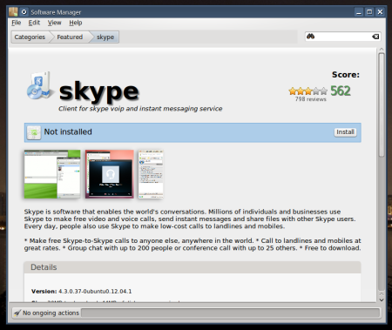Focus the search input field
The width and height of the screenshot is (392, 330).
343,37
